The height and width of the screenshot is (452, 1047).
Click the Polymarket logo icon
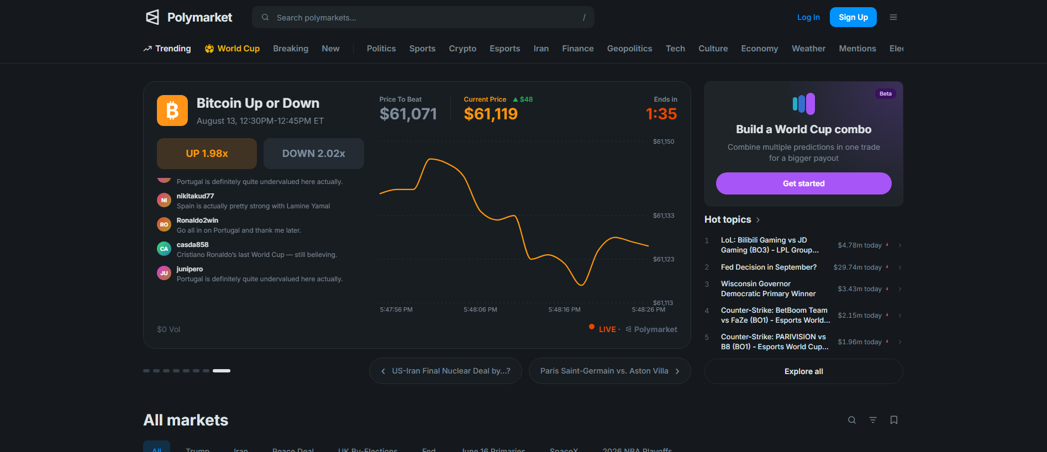pos(152,17)
